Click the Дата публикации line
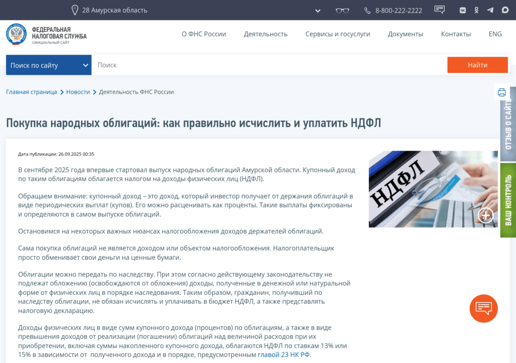This screenshot has height=363, width=516. [56, 154]
